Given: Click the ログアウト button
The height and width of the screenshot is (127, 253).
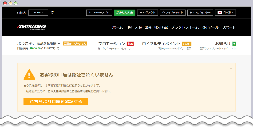Looking at the screenshot, I should click(x=147, y=13).
